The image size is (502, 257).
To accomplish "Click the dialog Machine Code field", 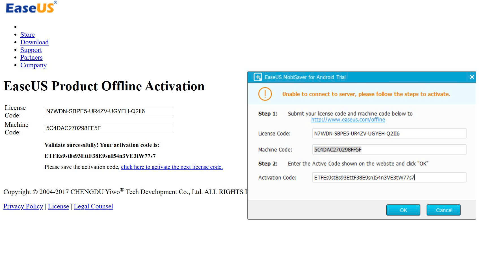I will point(389,150).
